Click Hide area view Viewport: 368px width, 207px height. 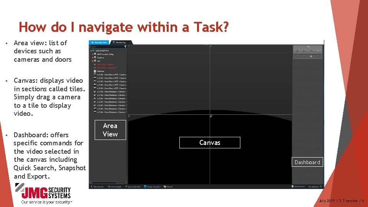(x=97, y=187)
